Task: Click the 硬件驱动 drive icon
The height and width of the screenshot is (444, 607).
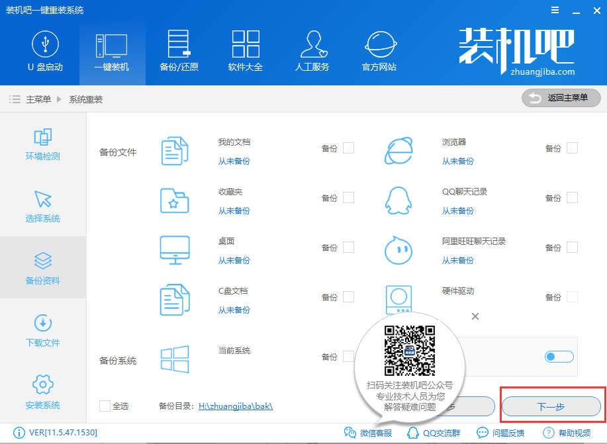Action: (x=398, y=299)
